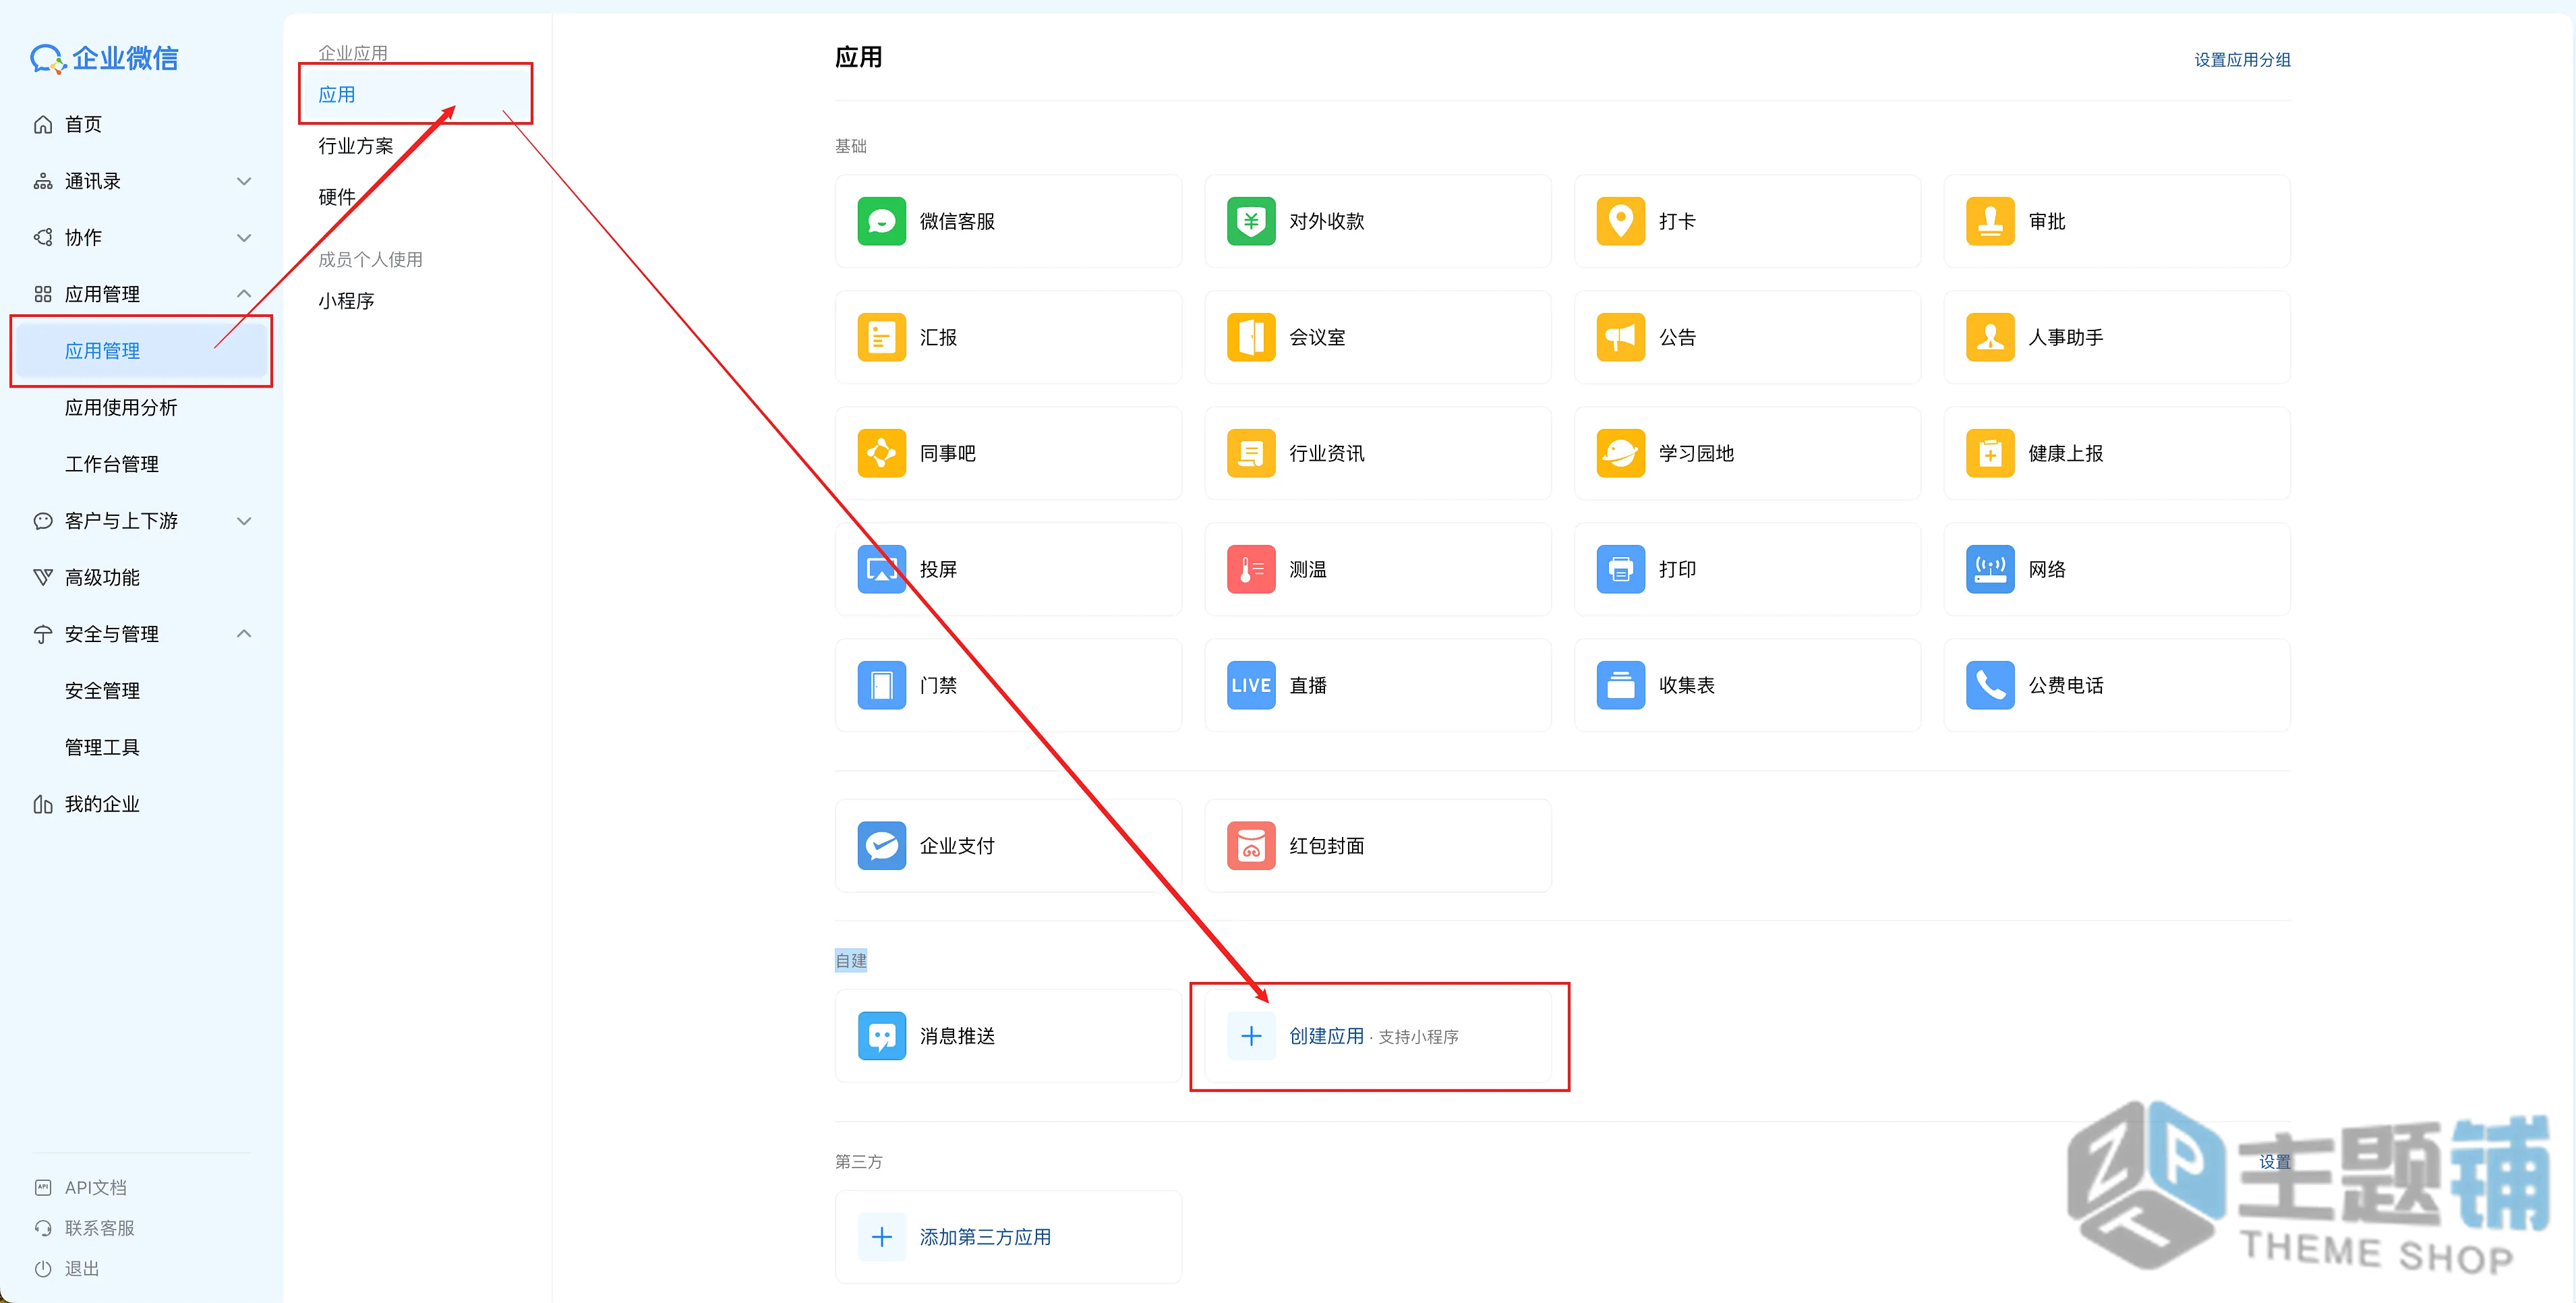Open the 对外收款 shield icon
The height and width of the screenshot is (1303, 2576).
[x=1251, y=221]
